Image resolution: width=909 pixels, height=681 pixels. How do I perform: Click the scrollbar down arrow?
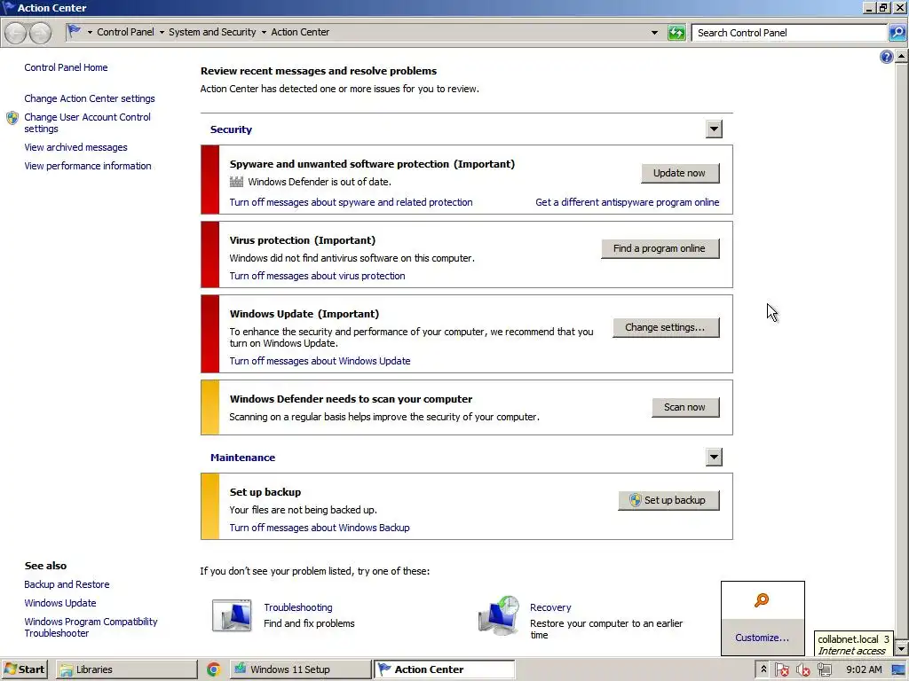902,648
